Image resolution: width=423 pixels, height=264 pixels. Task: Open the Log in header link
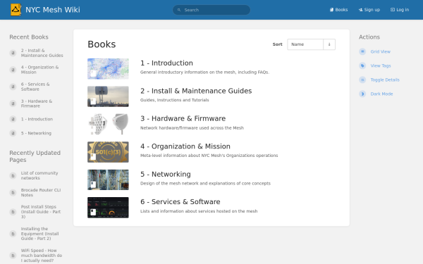tap(400, 10)
